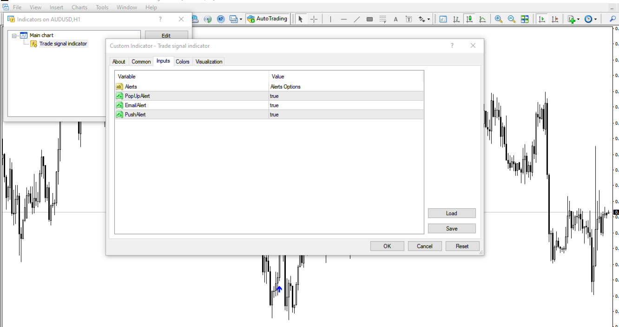The width and height of the screenshot is (619, 327).
Task: Select the horizontal line drawing tool
Action: 343,19
